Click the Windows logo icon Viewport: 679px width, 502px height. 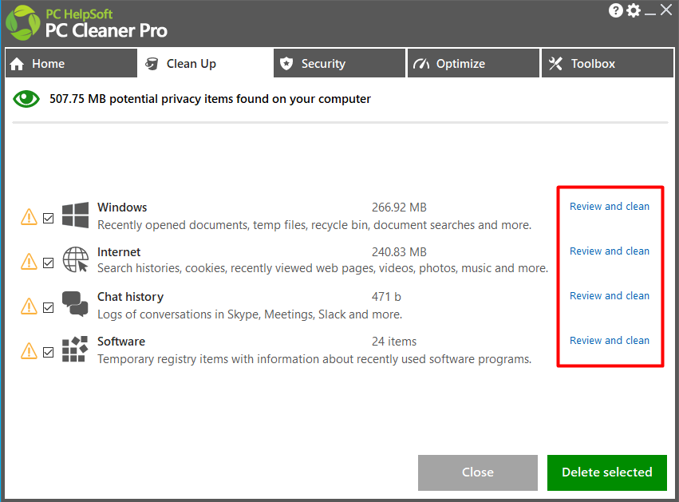[75, 215]
